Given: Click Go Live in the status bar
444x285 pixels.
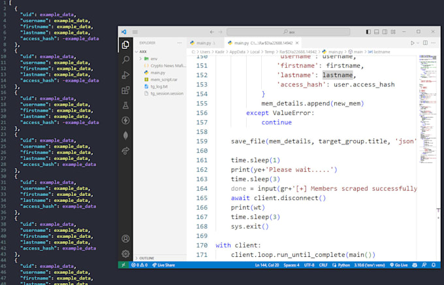Looking at the screenshot, I should click(398, 265).
